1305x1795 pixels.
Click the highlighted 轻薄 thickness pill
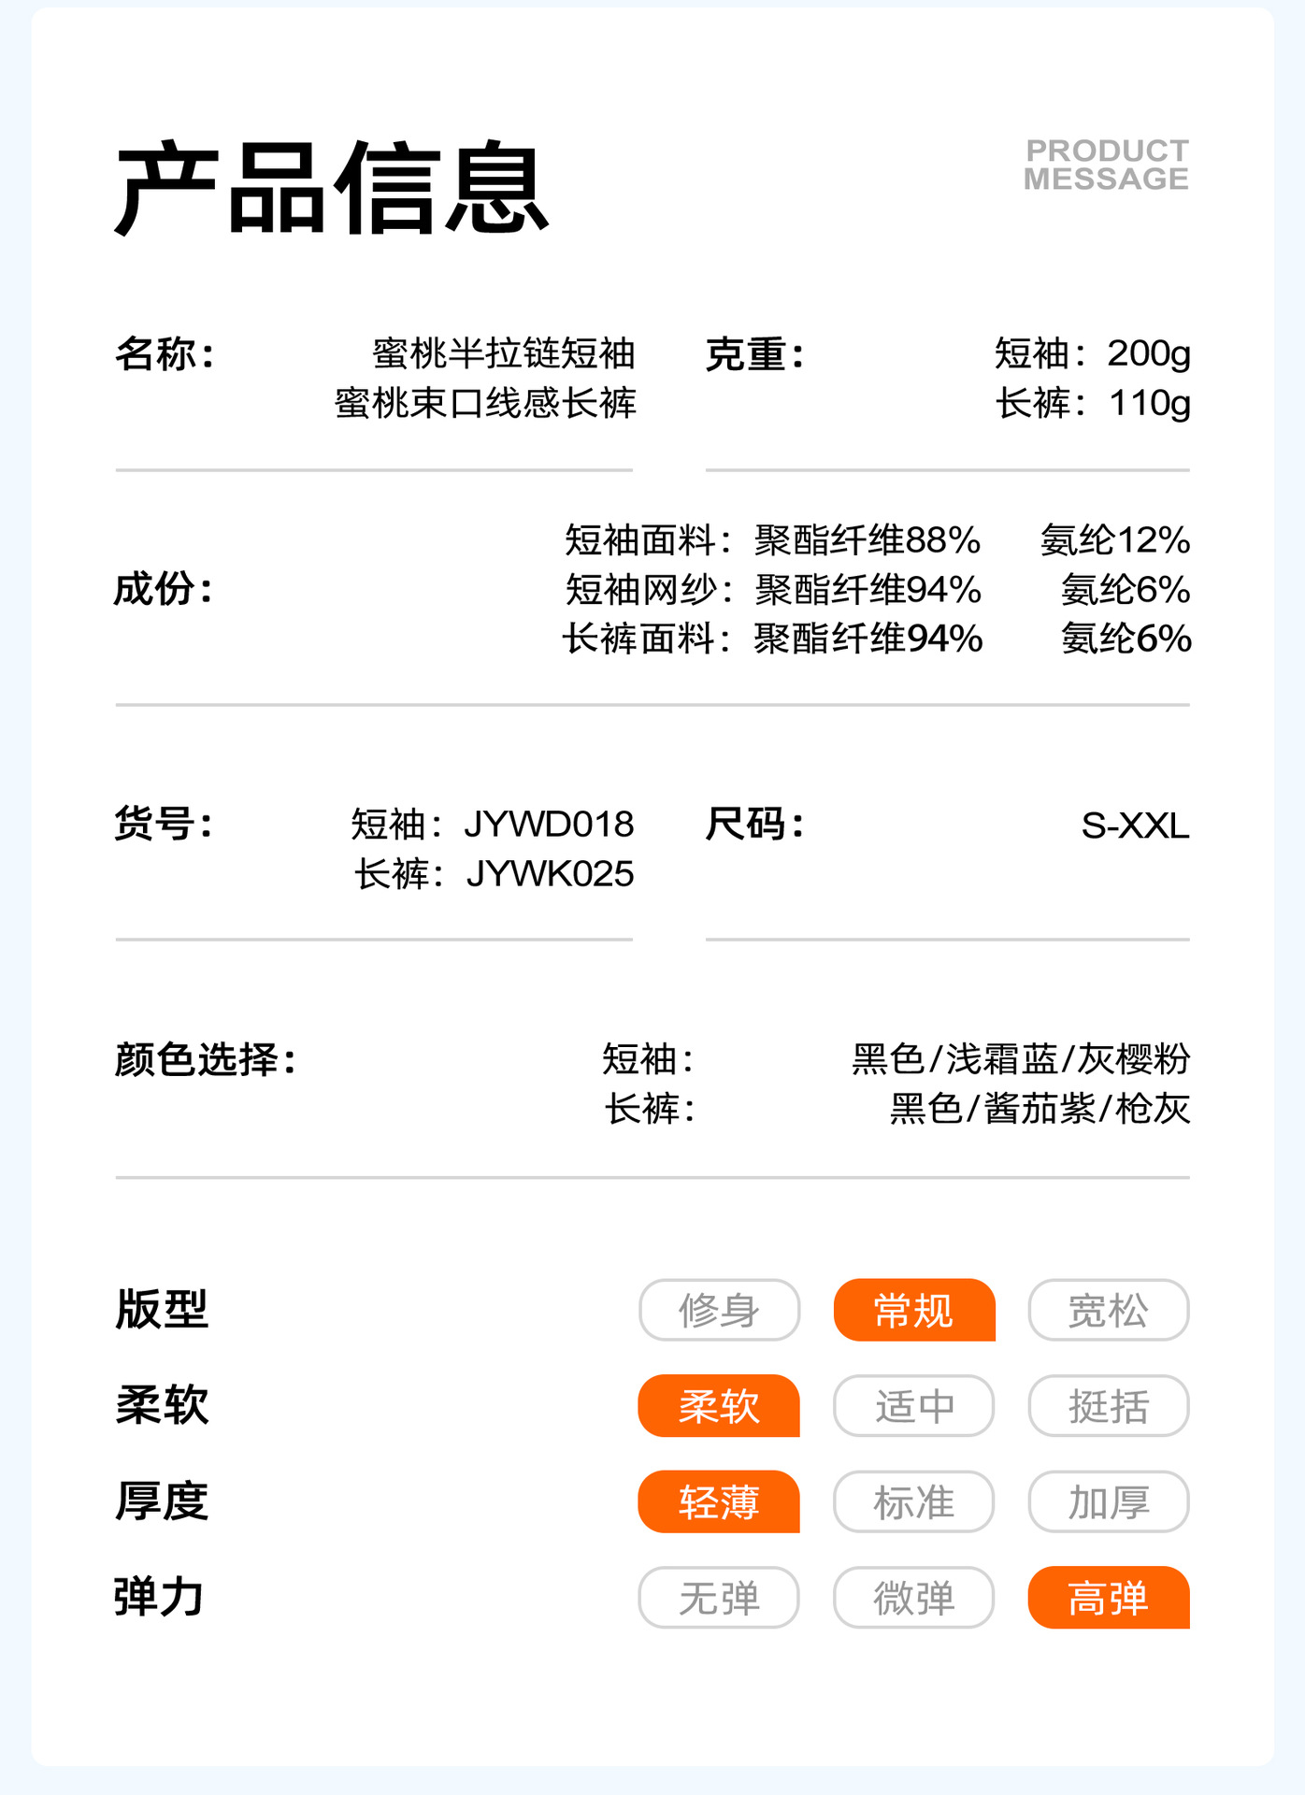click(719, 1502)
